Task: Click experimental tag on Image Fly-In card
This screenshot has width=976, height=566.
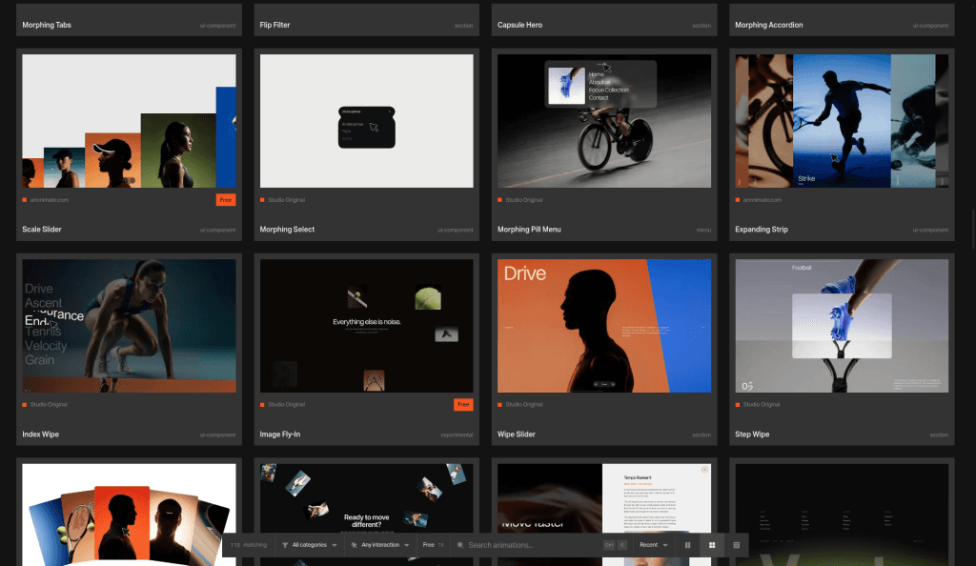Action: (x=457, y=435)
